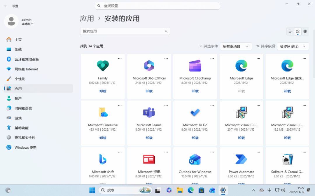315x196 pixels.
Task: Open 时间和语言 in the sidebar
Action: pos(38,108)
